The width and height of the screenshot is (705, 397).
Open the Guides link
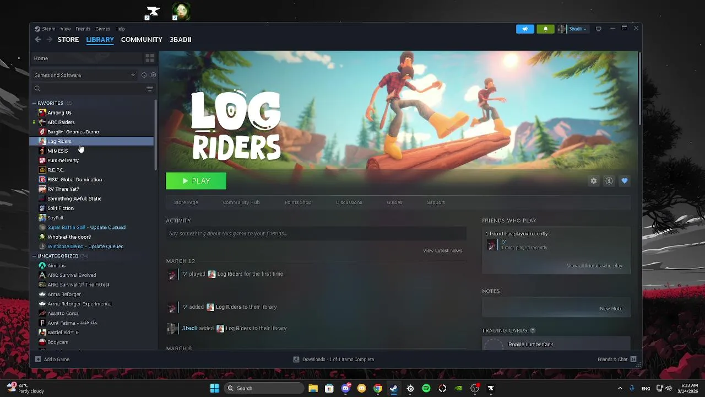[x=394, y=202]
